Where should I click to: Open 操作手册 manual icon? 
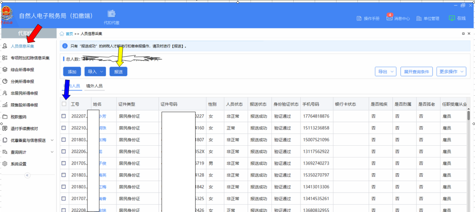tap(359, 19)
